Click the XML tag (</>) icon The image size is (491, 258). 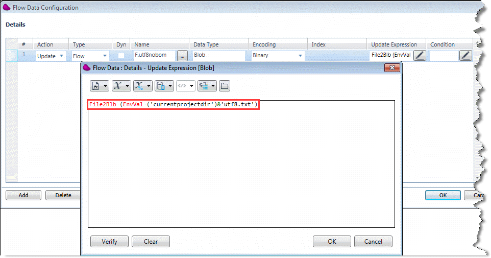(182, 86)
